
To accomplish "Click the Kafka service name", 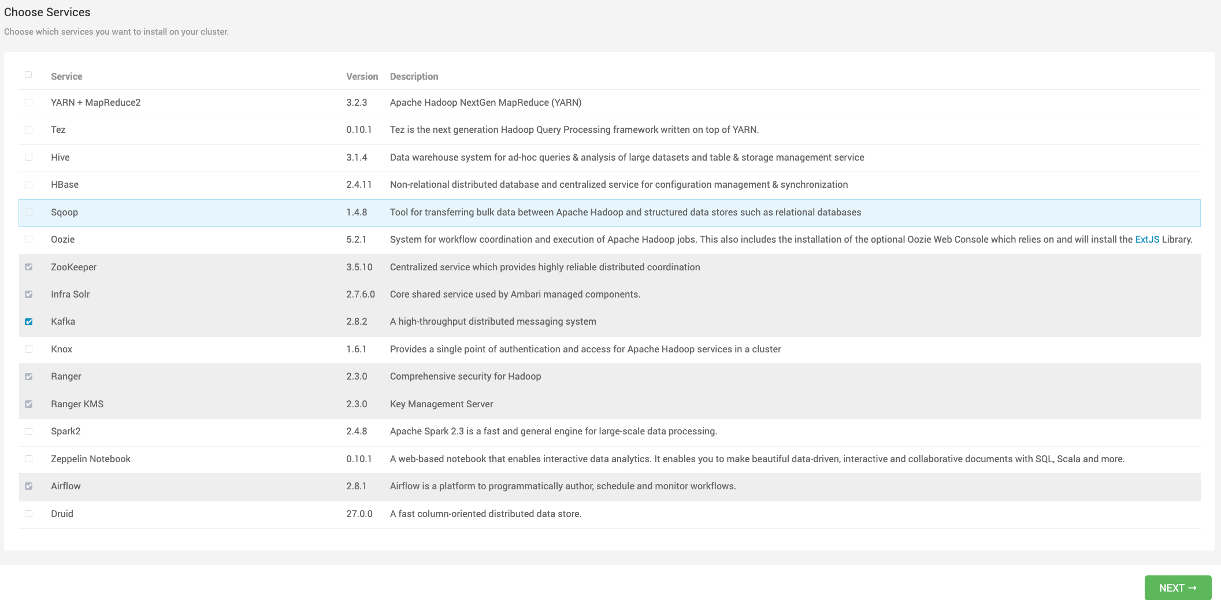I will pos(63,321).
